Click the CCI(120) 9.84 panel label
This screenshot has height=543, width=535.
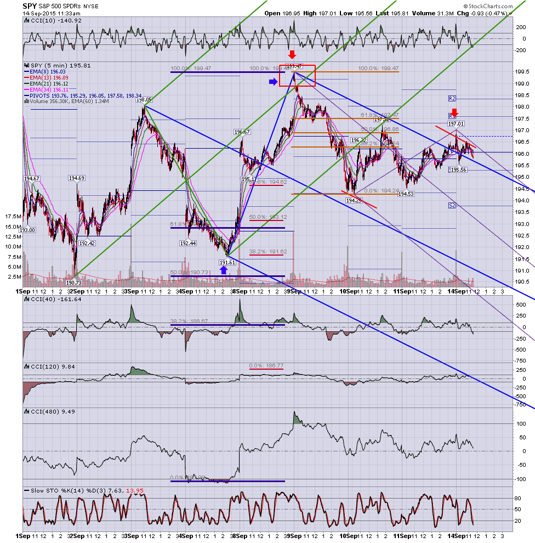point(53,366)
